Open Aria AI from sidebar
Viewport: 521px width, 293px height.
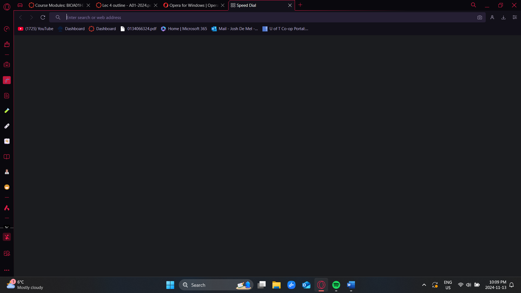click(7, 208)
